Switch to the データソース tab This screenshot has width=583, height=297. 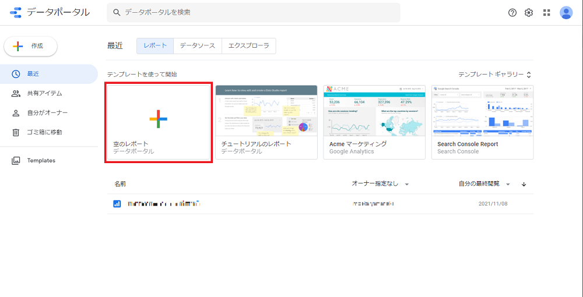[x=197, y=46]
